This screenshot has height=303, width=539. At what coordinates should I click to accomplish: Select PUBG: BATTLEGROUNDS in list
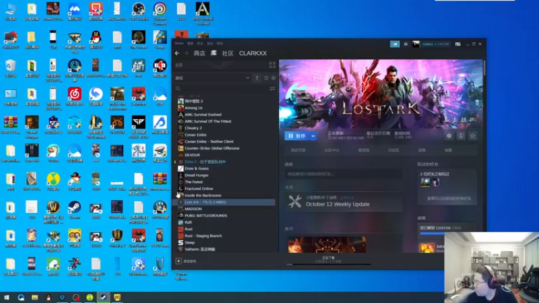[x=206, y=215]
